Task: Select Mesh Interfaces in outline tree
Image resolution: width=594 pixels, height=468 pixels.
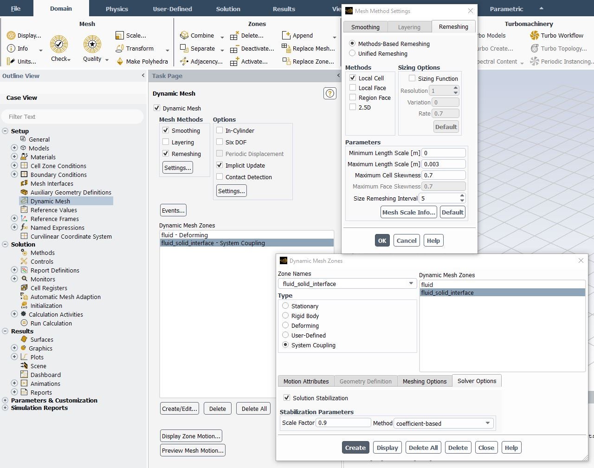Action: point(52,183)
